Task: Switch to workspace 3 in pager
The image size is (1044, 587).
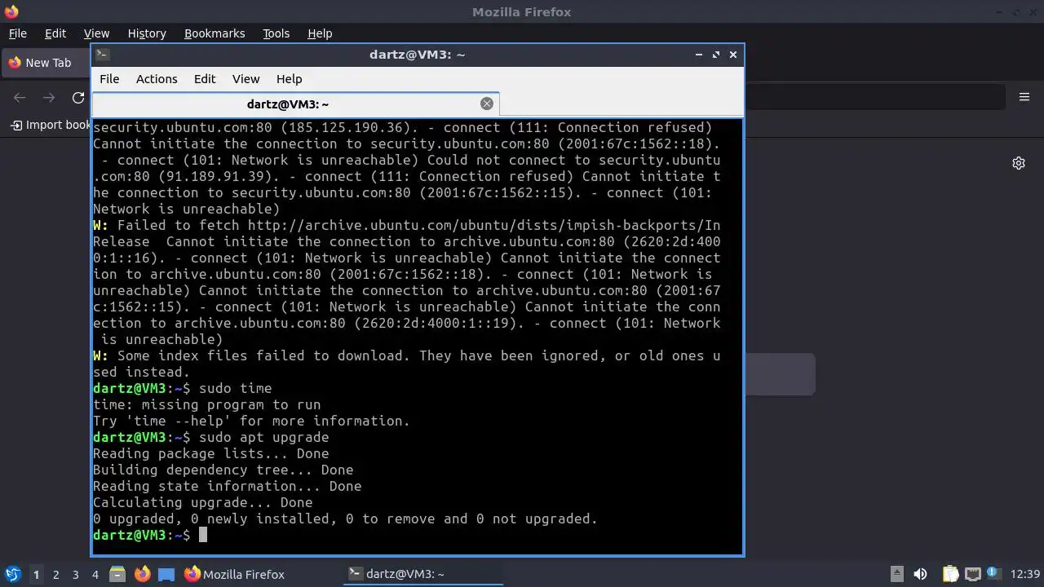Action: (75, 574)
